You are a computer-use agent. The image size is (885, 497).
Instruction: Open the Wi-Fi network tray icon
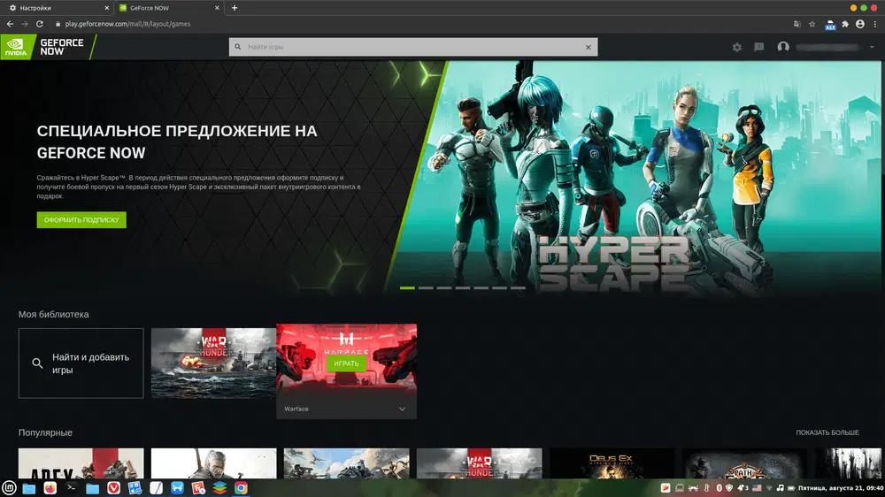pos(769,488)
